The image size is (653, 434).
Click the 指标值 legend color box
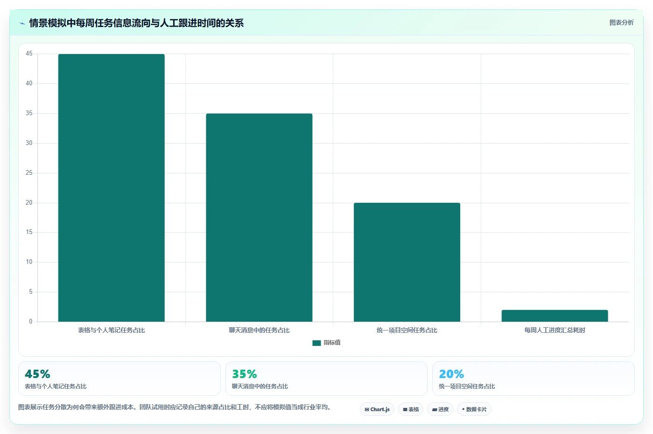tap(316, 343)
